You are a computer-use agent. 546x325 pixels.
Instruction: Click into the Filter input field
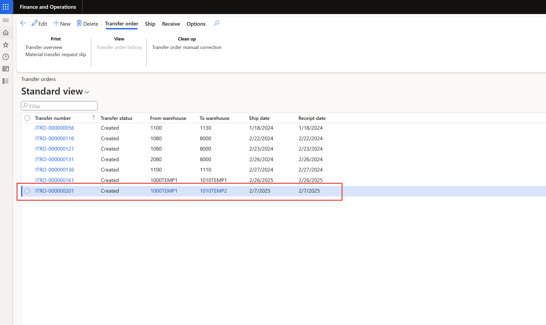pos(62,106)
